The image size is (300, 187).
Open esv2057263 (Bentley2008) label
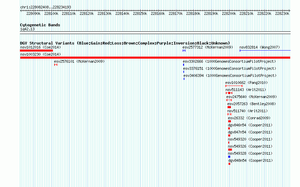tap(251, 104)
